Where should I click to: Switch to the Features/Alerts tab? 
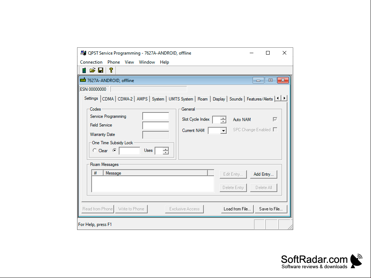[x=260, y=99]
